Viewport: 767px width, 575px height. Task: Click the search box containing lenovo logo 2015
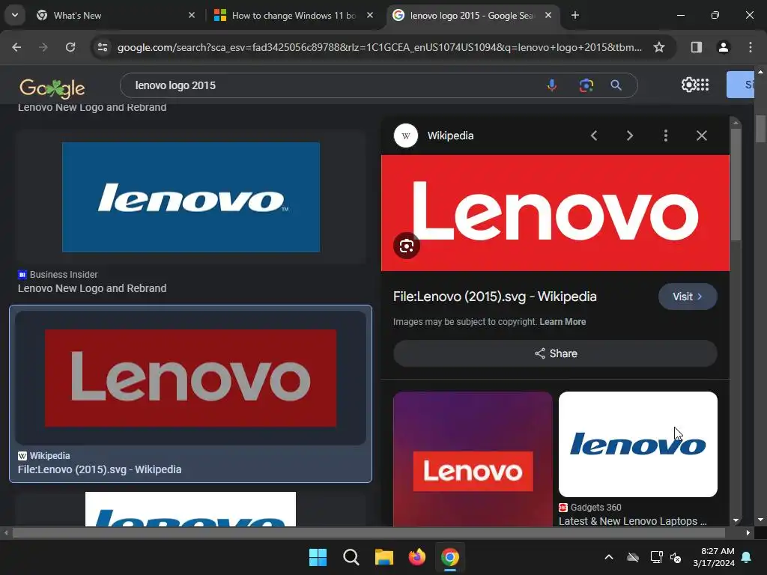333,85
